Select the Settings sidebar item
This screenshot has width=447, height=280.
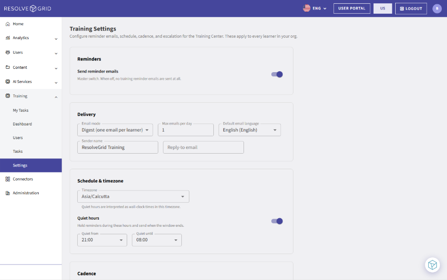[31, 165]
